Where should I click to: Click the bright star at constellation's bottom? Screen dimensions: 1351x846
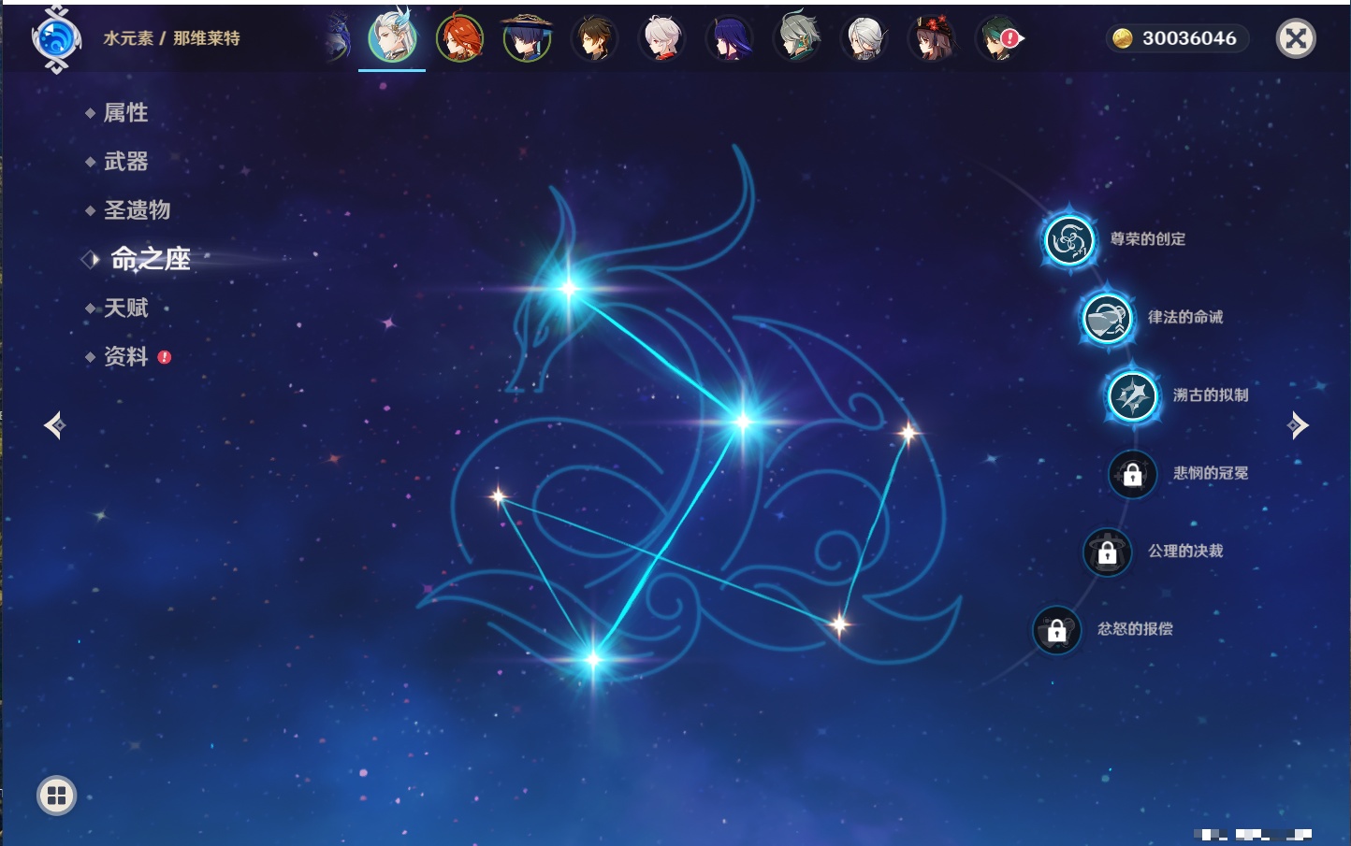coord(593,660)
